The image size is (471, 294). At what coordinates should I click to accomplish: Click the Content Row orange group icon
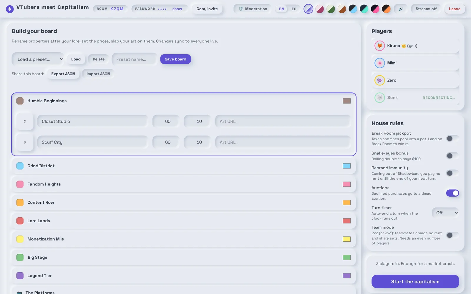[x=20, y=203]
